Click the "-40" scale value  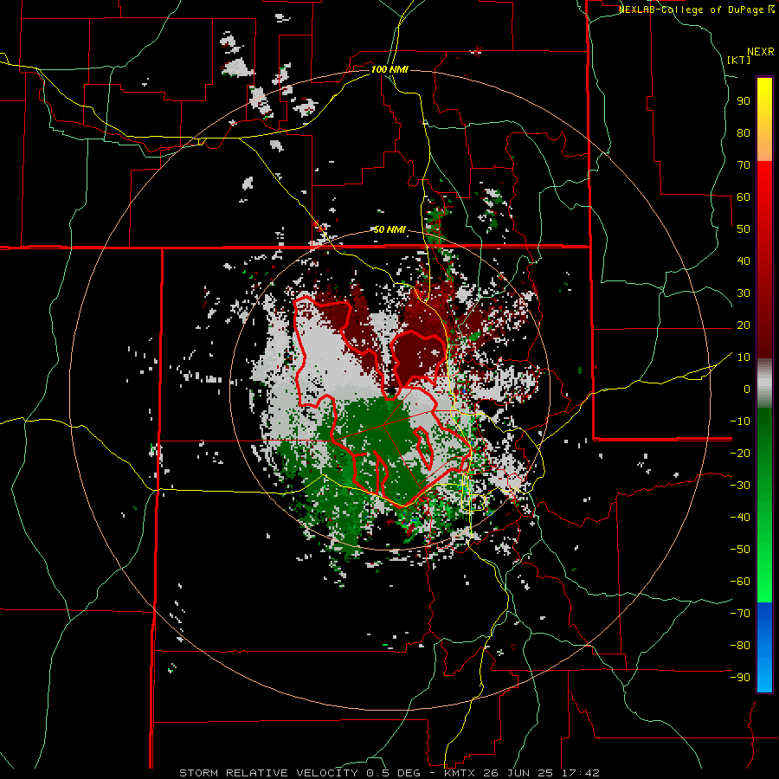(x=740, y=518)
